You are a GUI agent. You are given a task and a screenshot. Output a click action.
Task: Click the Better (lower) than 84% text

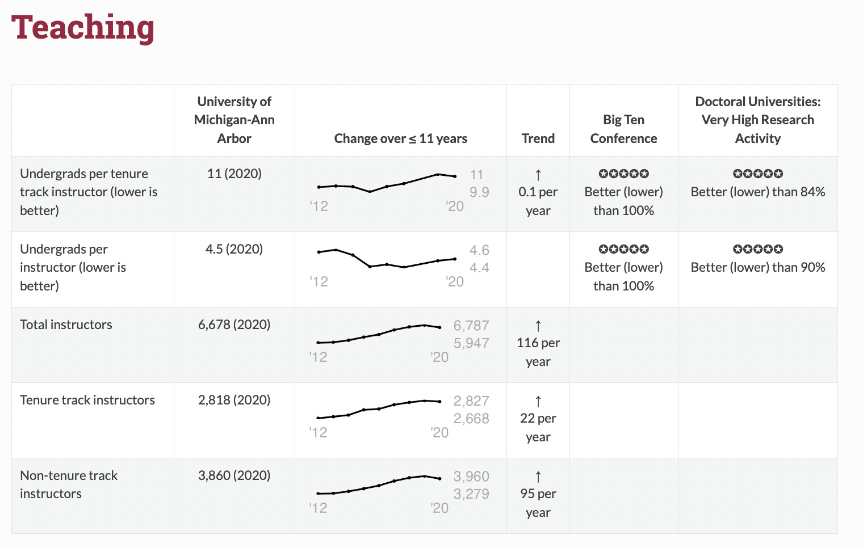757,192
